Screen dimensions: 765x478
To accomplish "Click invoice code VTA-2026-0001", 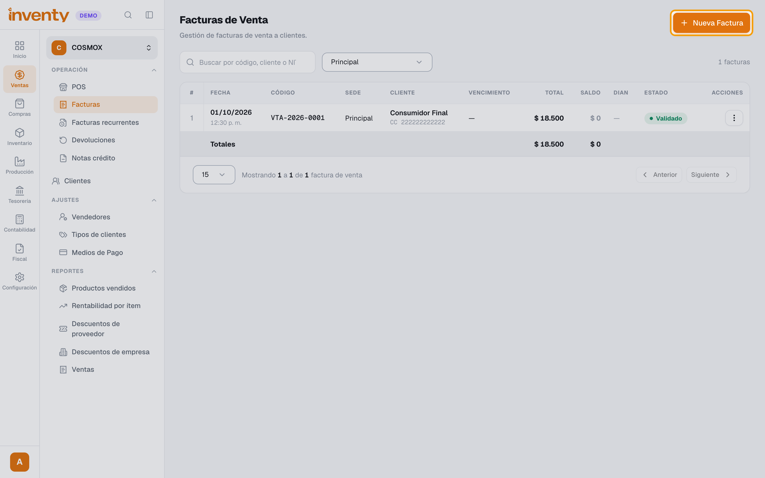I will click(297, 118).
